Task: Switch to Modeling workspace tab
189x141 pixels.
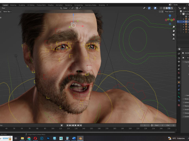Action: point(13,5)
